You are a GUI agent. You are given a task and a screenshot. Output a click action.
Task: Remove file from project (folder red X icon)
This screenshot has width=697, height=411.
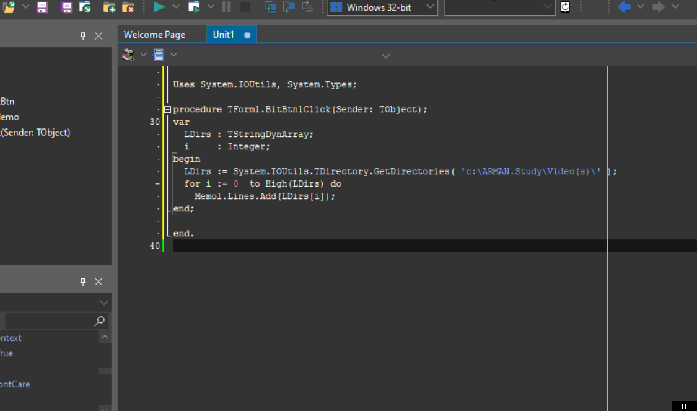point(128,7)
